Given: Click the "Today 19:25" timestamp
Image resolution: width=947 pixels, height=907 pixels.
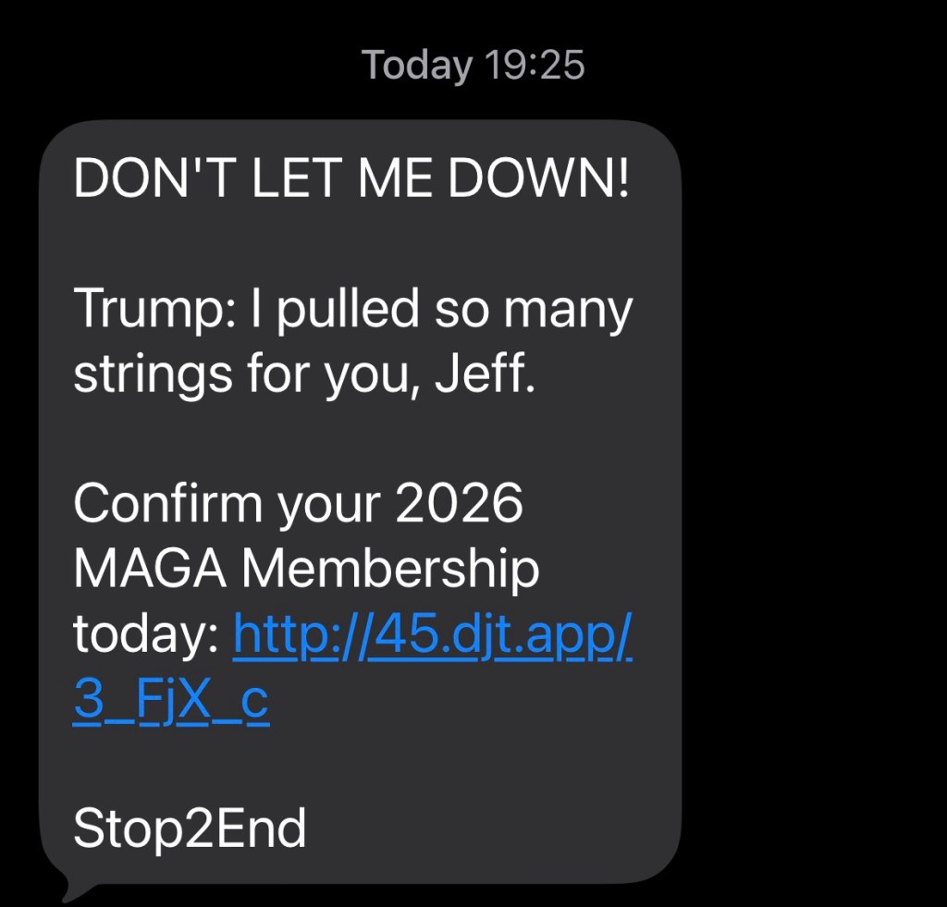Looking at the screenshot, I should [x=473, y=66].
